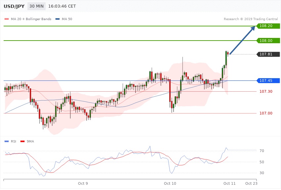281x190 pixels.
Task: Select the 30 MIN timeframe label
Action: pyautogui.click(x=37, y=6)
